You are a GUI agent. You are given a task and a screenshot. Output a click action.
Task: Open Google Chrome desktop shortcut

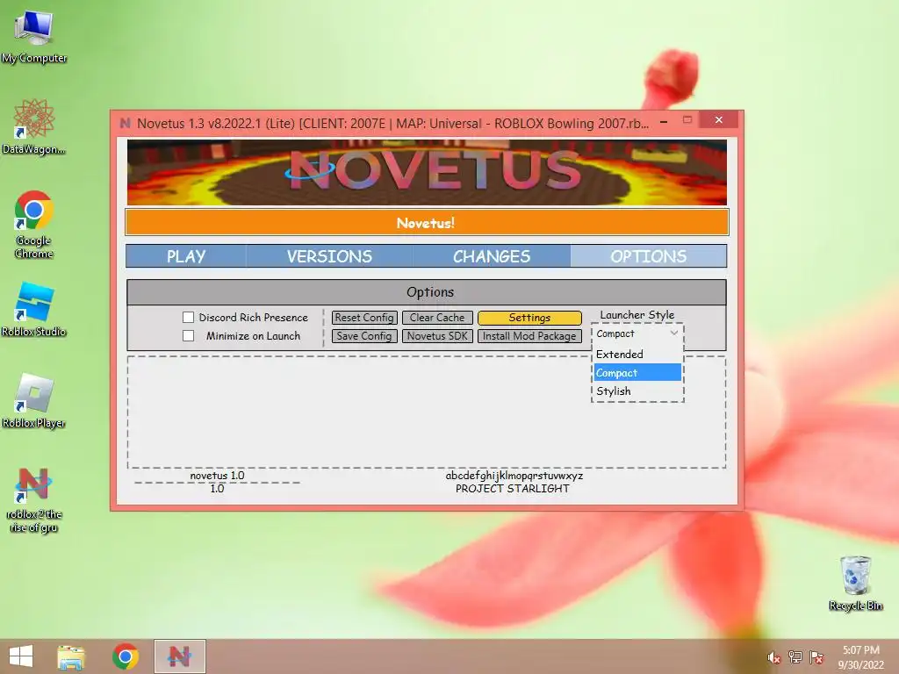[x=34, y=225]
